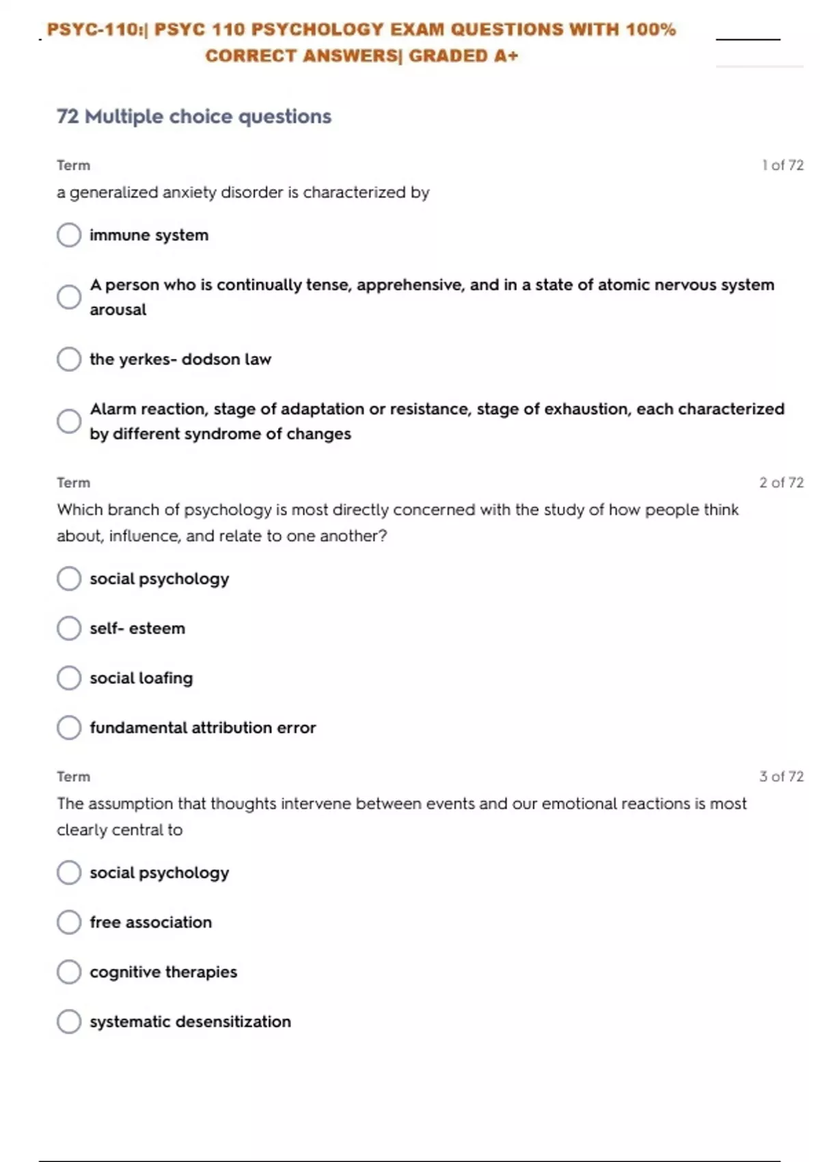Click the branch of psychology question text
820x1162 pixels.
397,522
